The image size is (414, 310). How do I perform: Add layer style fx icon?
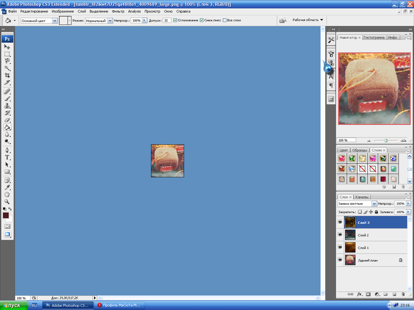[x=360, y=294]
